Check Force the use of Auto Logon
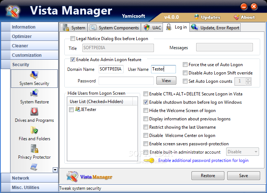Viewport: 267px width, 193px height. [x=185, y=65]
